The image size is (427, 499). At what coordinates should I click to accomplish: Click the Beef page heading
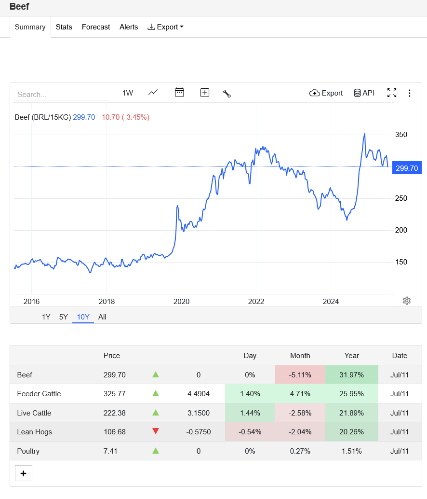tap(19, 6)
